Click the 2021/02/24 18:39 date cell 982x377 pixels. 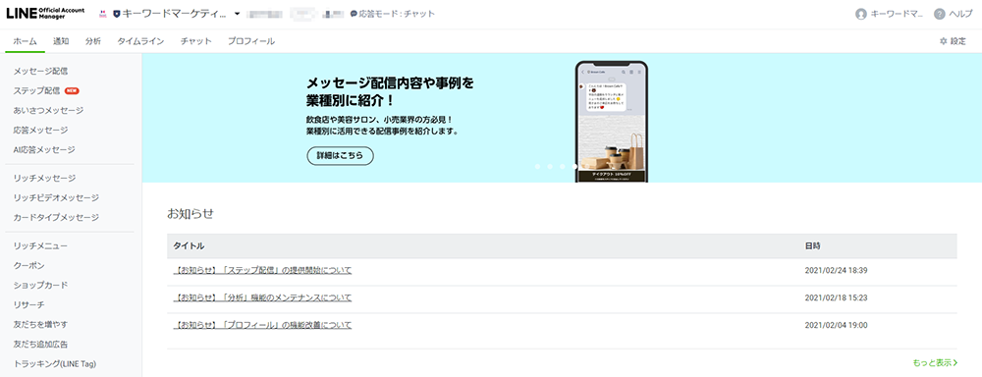click(836, 271)
